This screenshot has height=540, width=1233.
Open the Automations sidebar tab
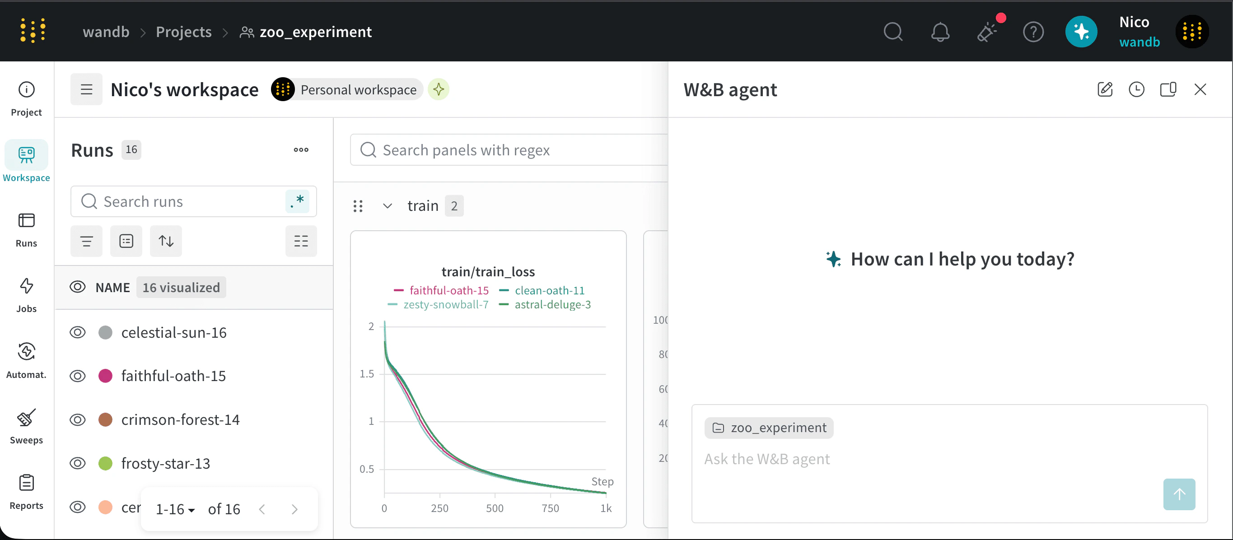pyautogui.click(x=26, y=361)
